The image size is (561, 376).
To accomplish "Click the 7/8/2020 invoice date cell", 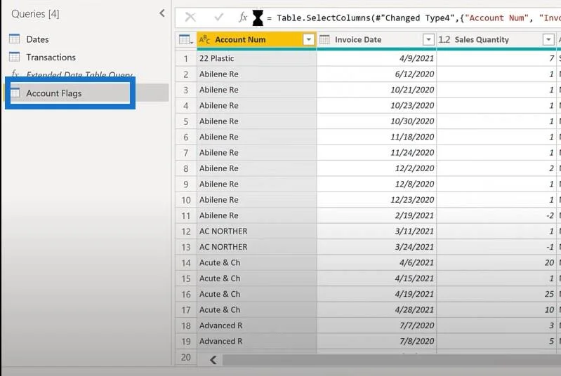I will (376, 342).
